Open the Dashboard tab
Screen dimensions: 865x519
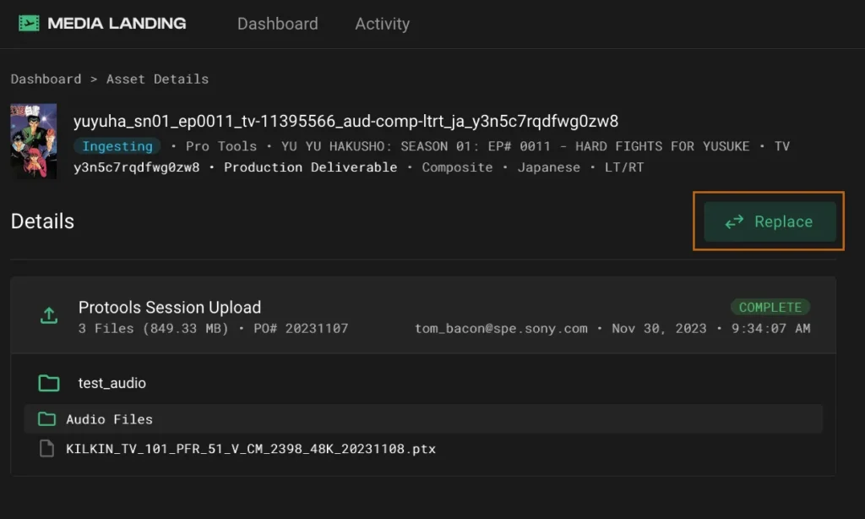(277, 24)
